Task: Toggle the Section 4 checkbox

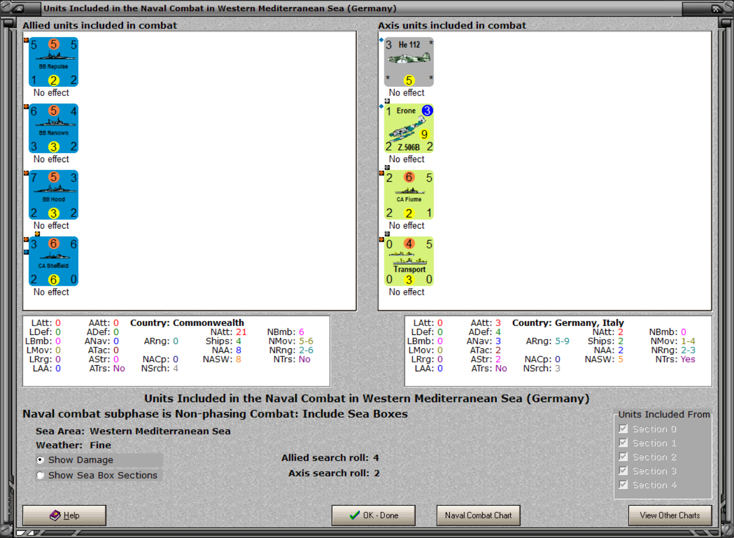Action: pyautogui.click(x=623, y=484)
